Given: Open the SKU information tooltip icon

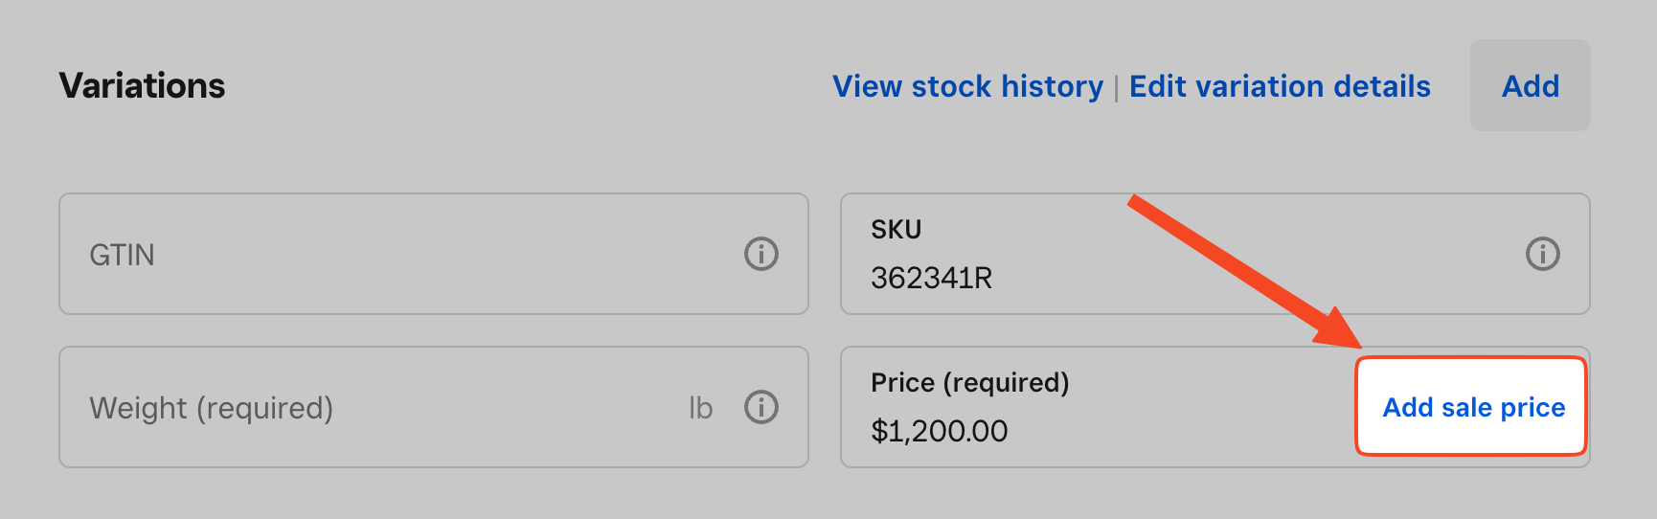Looking at the screenshot, I should (x=1542, y=254).
